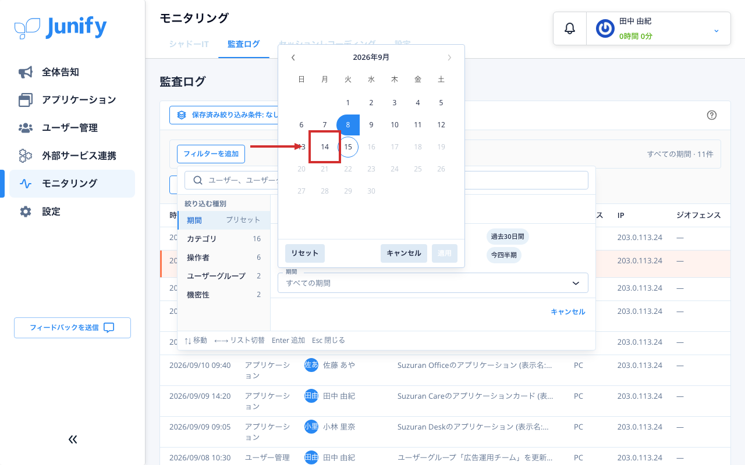Expand the 田中 由紀 account dropdown chevron
The width and height of the screenshot is (745, 465).
click(716, 30)
